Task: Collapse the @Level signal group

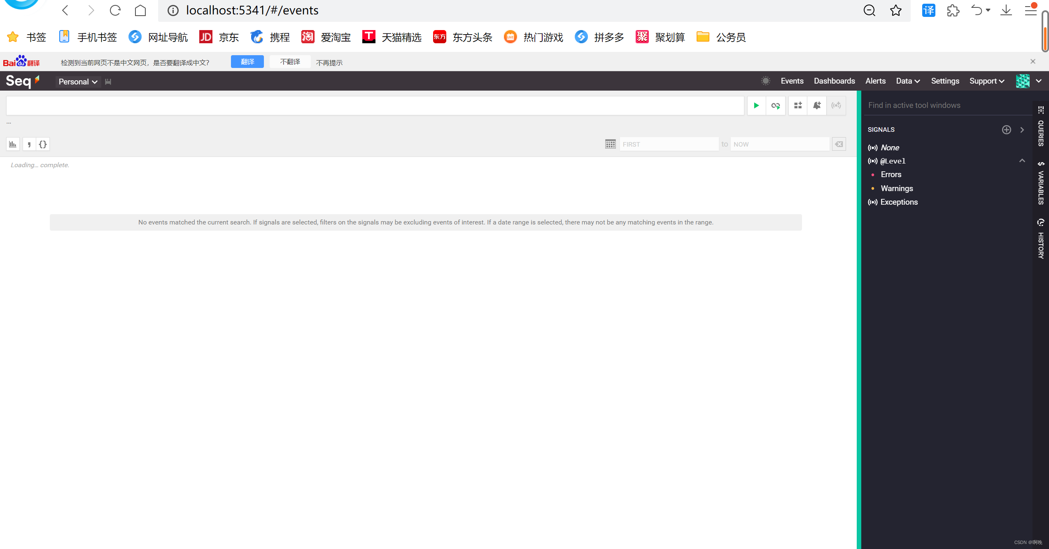Action: pos(1022,161)
